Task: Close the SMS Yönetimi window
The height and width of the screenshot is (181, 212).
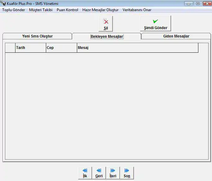Action: [206, 4]
